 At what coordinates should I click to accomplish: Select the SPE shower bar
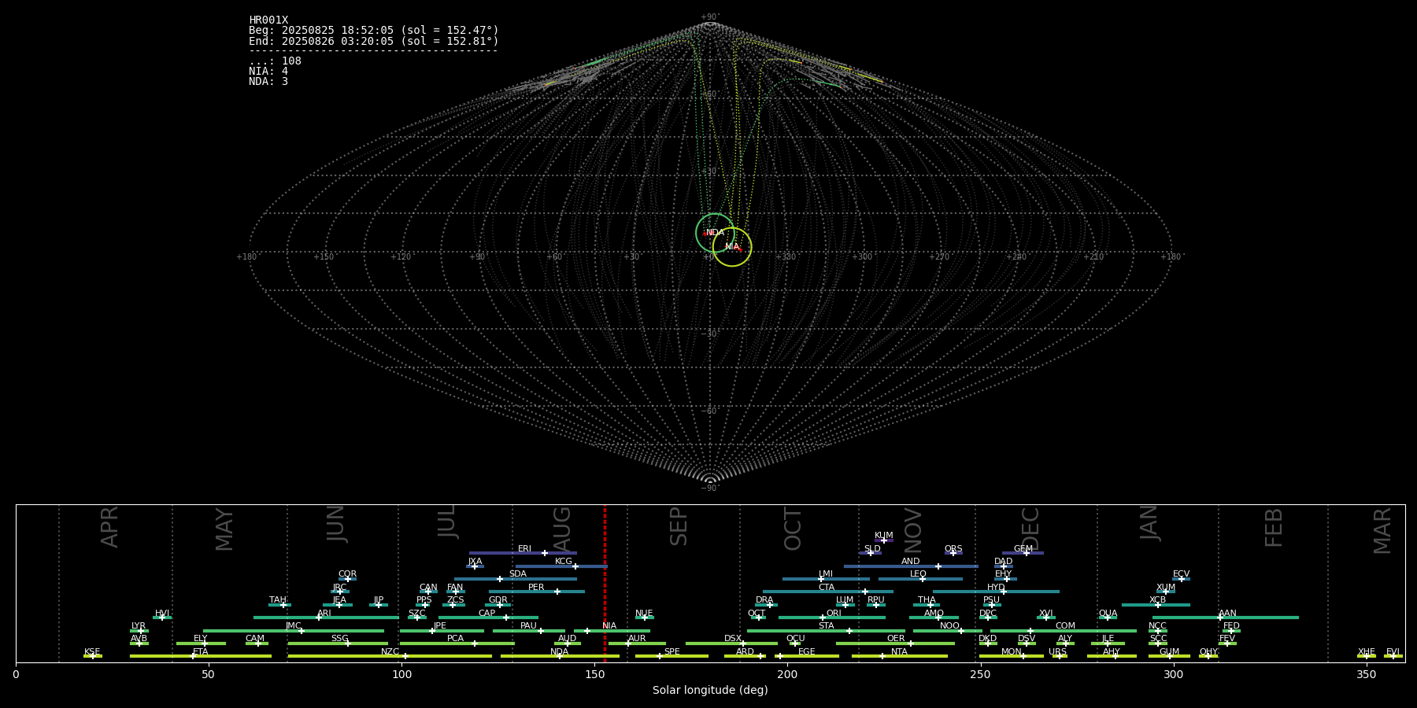coord(672,656)
